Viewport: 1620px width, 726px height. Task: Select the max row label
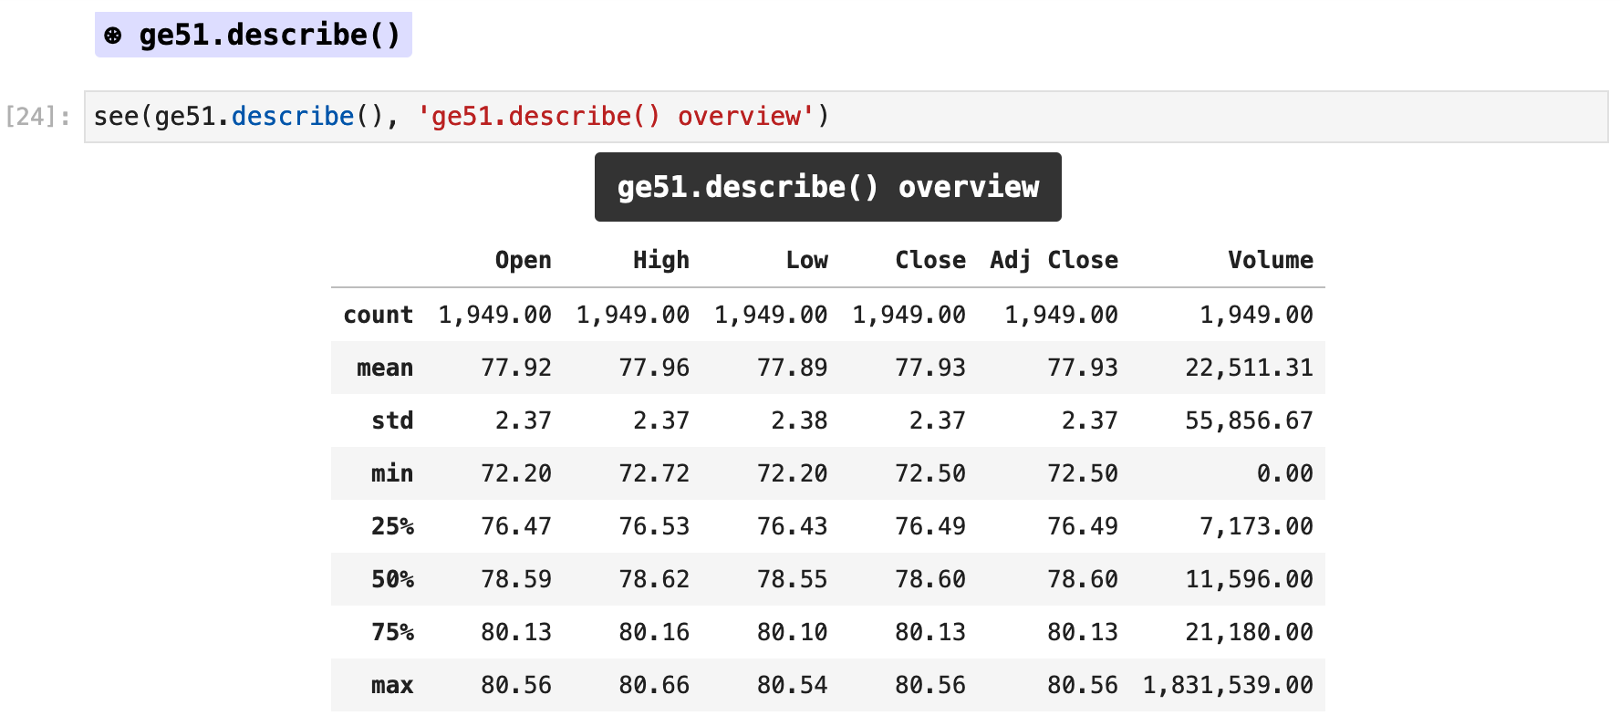(x=392, y=685)
